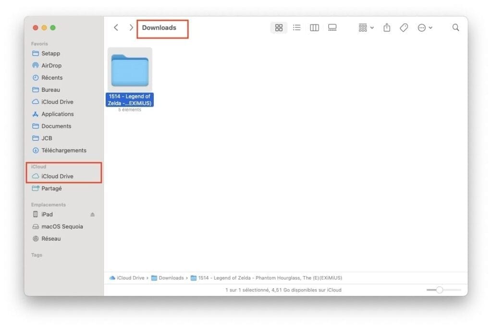Adjust the icon size slider
The height and width of the screenshot is (328, 492).
click(x=439, y=290)
